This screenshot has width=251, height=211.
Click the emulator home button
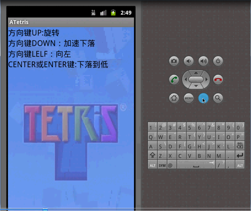click(174, 98)
